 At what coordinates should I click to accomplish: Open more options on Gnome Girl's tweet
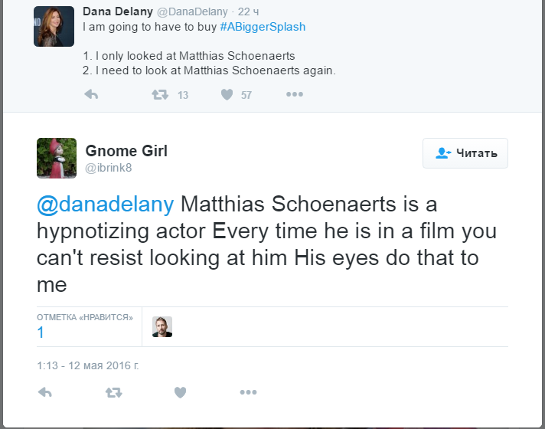point(248,392)
